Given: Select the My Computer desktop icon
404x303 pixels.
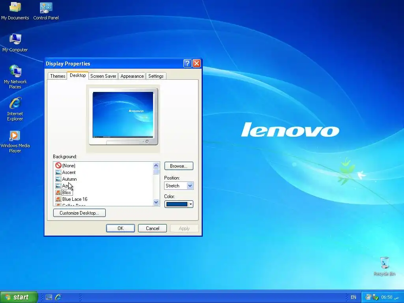Looking at the screenshot, I should click(15, 43).
